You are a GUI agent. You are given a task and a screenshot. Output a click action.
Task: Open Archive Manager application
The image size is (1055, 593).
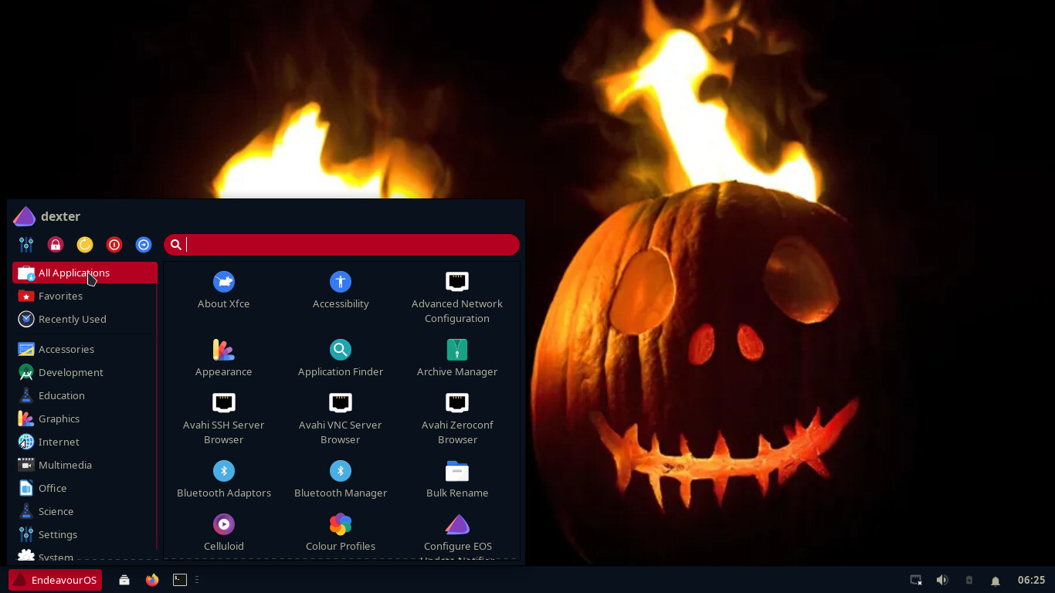click(x=456, y=358)
